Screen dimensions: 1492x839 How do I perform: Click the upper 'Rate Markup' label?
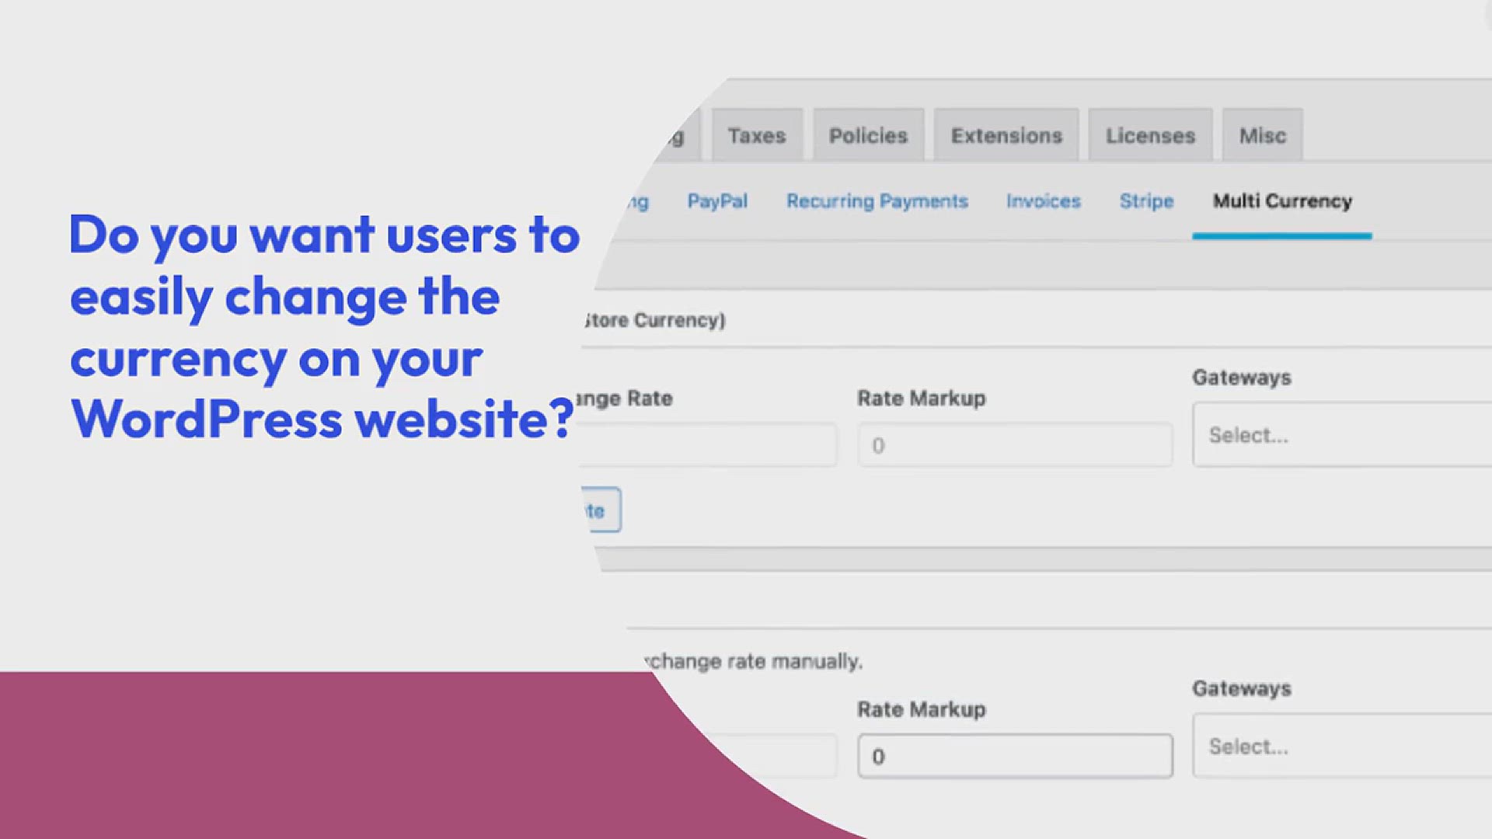point(922,399)
